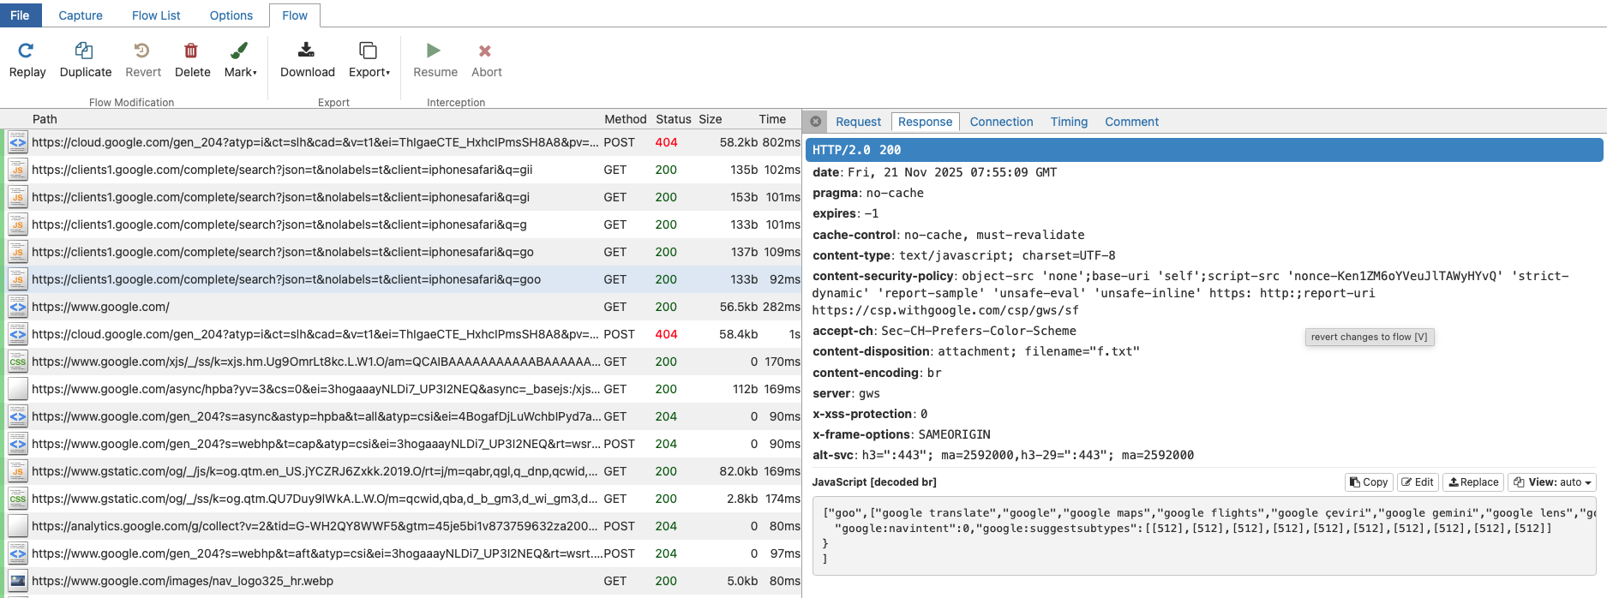Click the Edit button for response body
The width and height of the screenshot is (1607, 598).
tap(1418, 482)
